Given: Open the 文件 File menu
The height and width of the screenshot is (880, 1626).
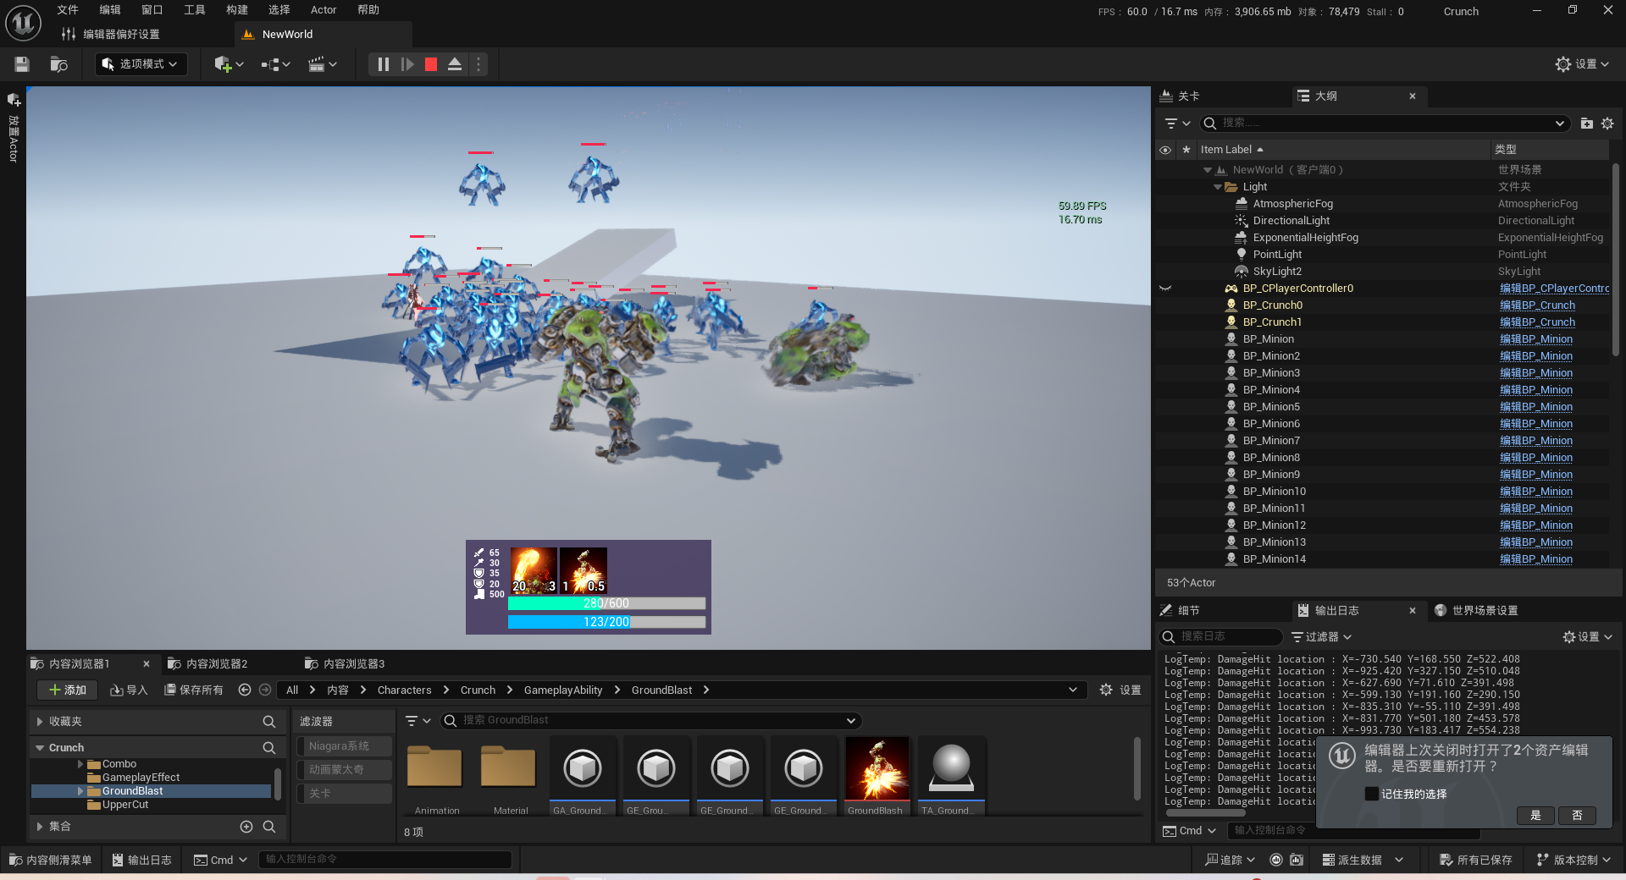Looking at the screenshot, I should (x=68, y=10).
